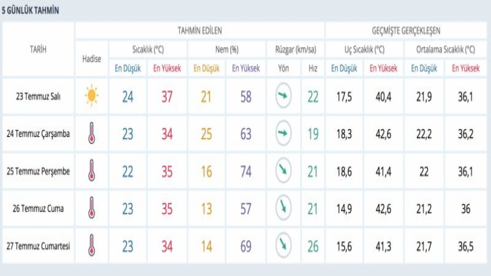
Task: Select the thermometer icon for 27 Temmuz Cumartesi
Action: point(91,246)
